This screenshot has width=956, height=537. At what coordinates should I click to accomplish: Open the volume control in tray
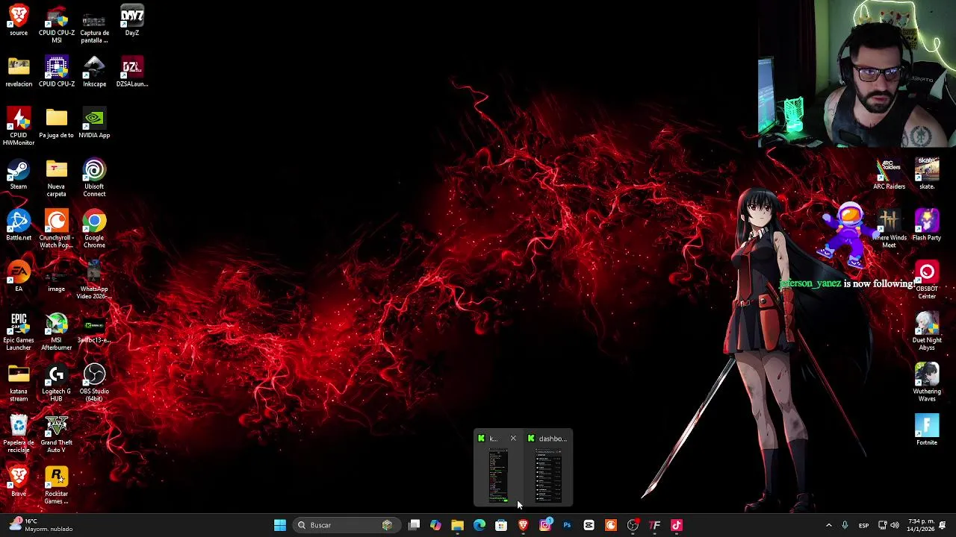point(895,525)
